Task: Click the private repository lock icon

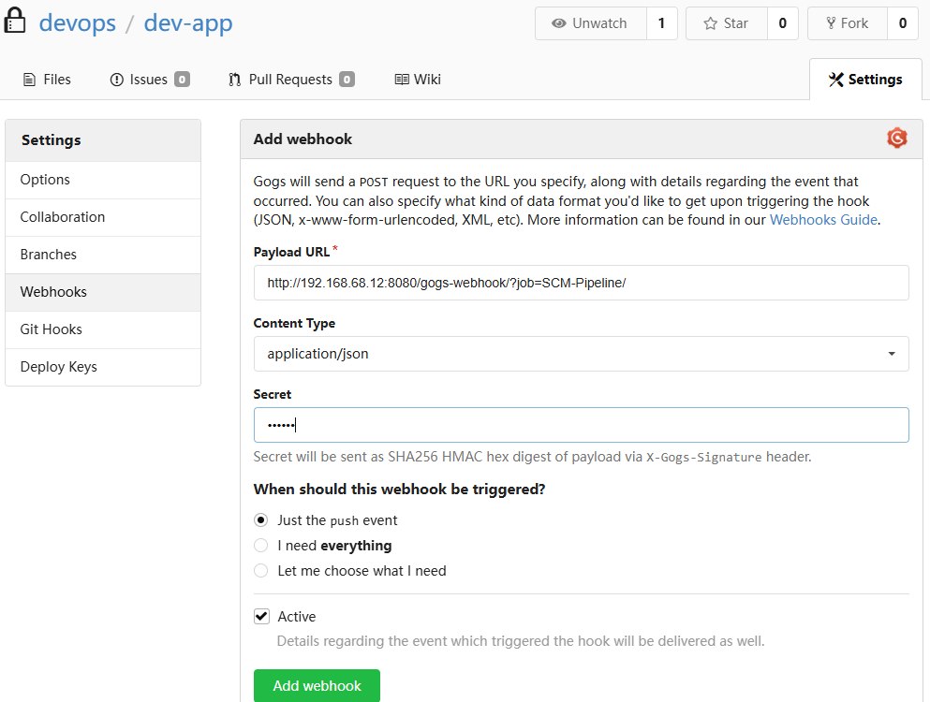Action: (x=15, y=21)
